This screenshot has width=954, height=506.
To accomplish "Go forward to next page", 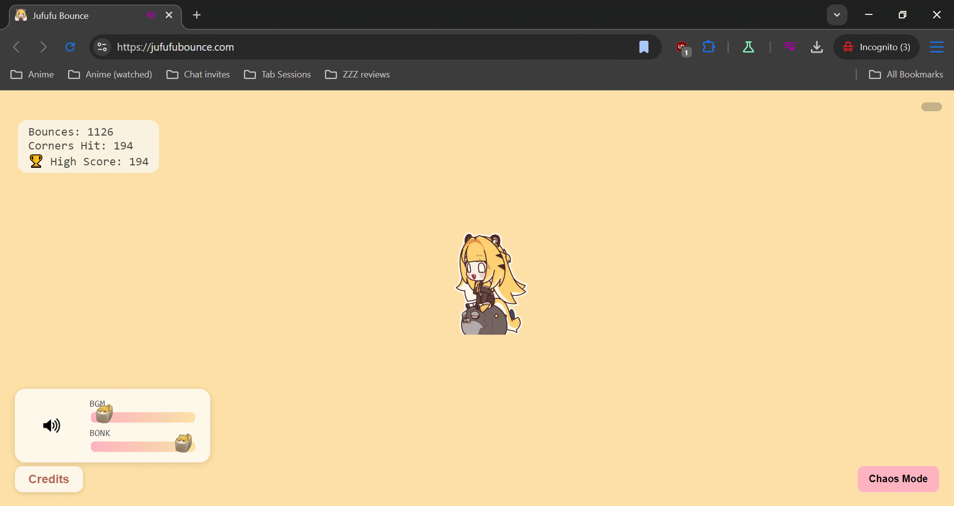I will tap(43, 47).
